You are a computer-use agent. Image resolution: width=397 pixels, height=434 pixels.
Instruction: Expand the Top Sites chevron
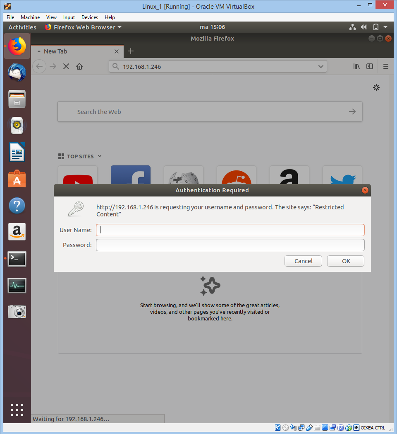[99, 156]
